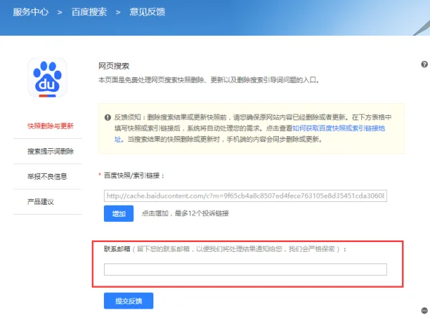Focus the 百度快照/索引链接 URL field
The width and height of the screenshot is (430, 320).
coord(245,195)
